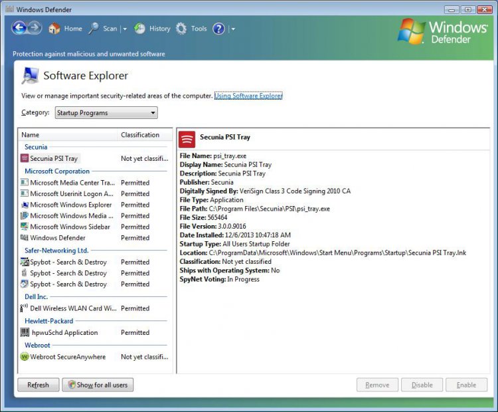Click the Microsoft Windows Media row icon

25,215
